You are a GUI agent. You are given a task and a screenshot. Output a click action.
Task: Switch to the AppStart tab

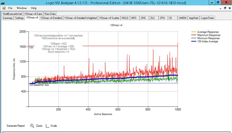tap(194, 18)
